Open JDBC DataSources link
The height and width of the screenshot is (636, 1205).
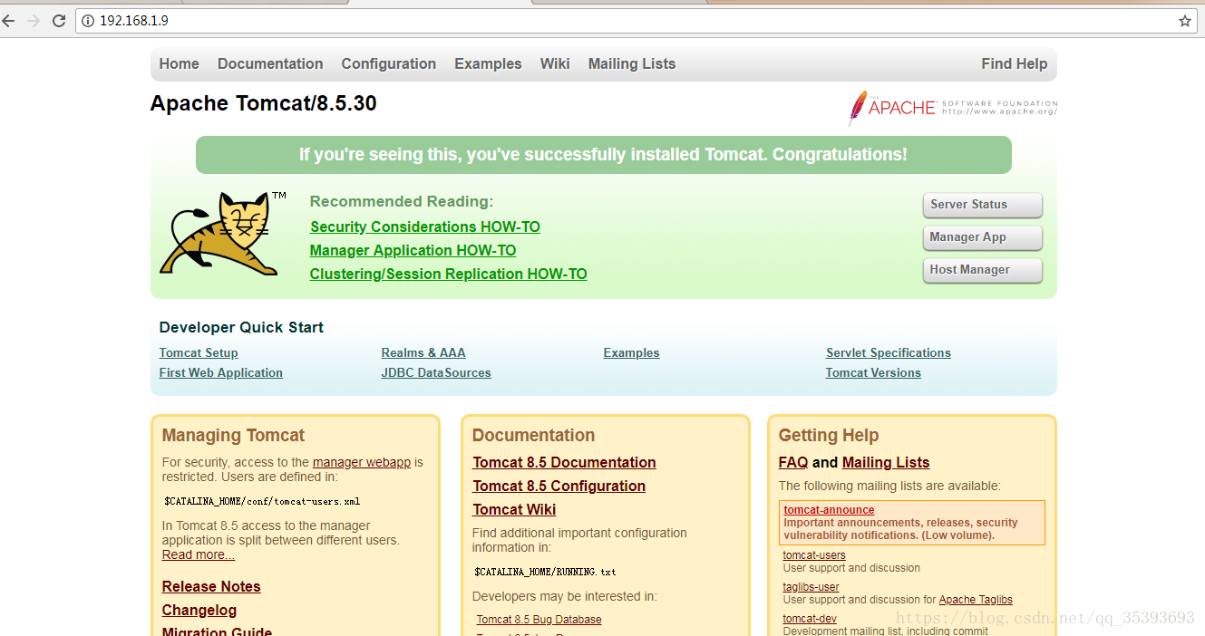(x=436, y=373)
